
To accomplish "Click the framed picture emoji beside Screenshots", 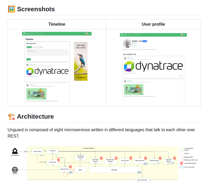I will (x=11, y=9).
